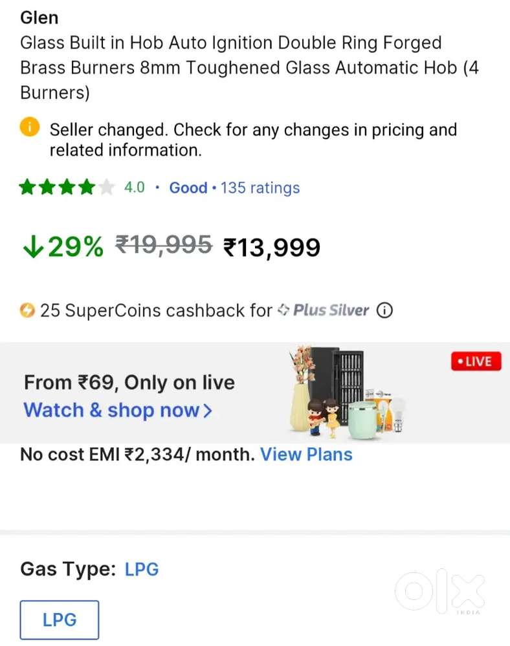Open the 135 ratings link
This screenshot has width=510, height=646.
coord(260,188)
